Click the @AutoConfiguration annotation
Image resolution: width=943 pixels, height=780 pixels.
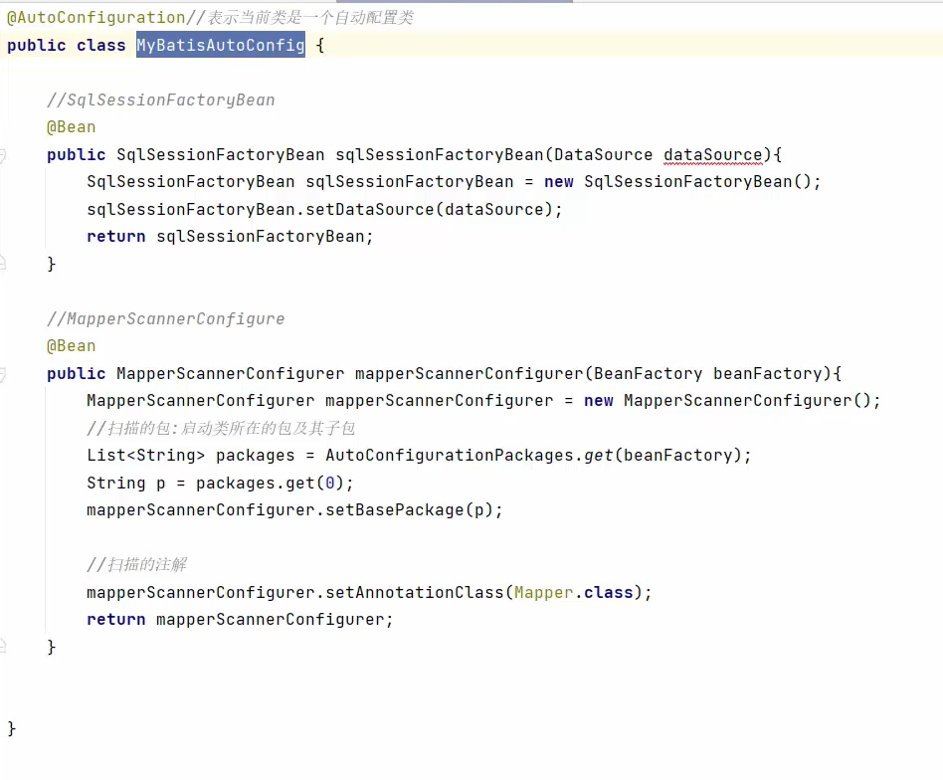pos(96,18)
